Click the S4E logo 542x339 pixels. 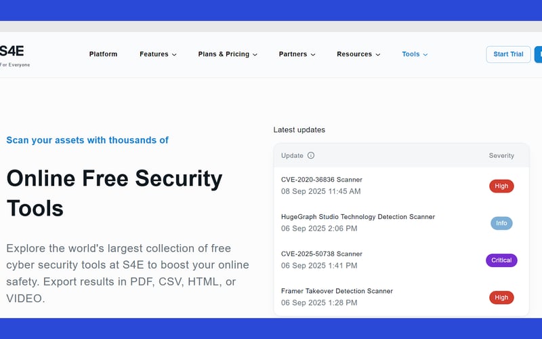tap(14, 55)
